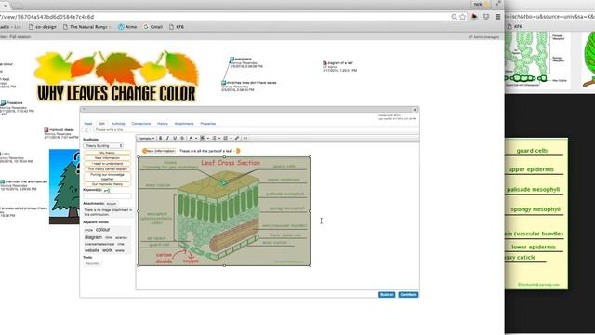This screenshot has height=335, width=595.
Task: Switch to the Properties tab
Action: click(x=208, y=124)
